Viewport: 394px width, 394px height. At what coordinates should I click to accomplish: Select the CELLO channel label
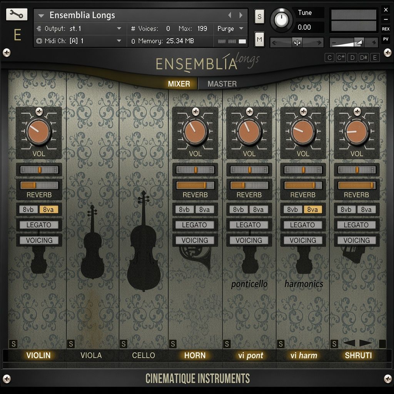[x=144, y=355]
